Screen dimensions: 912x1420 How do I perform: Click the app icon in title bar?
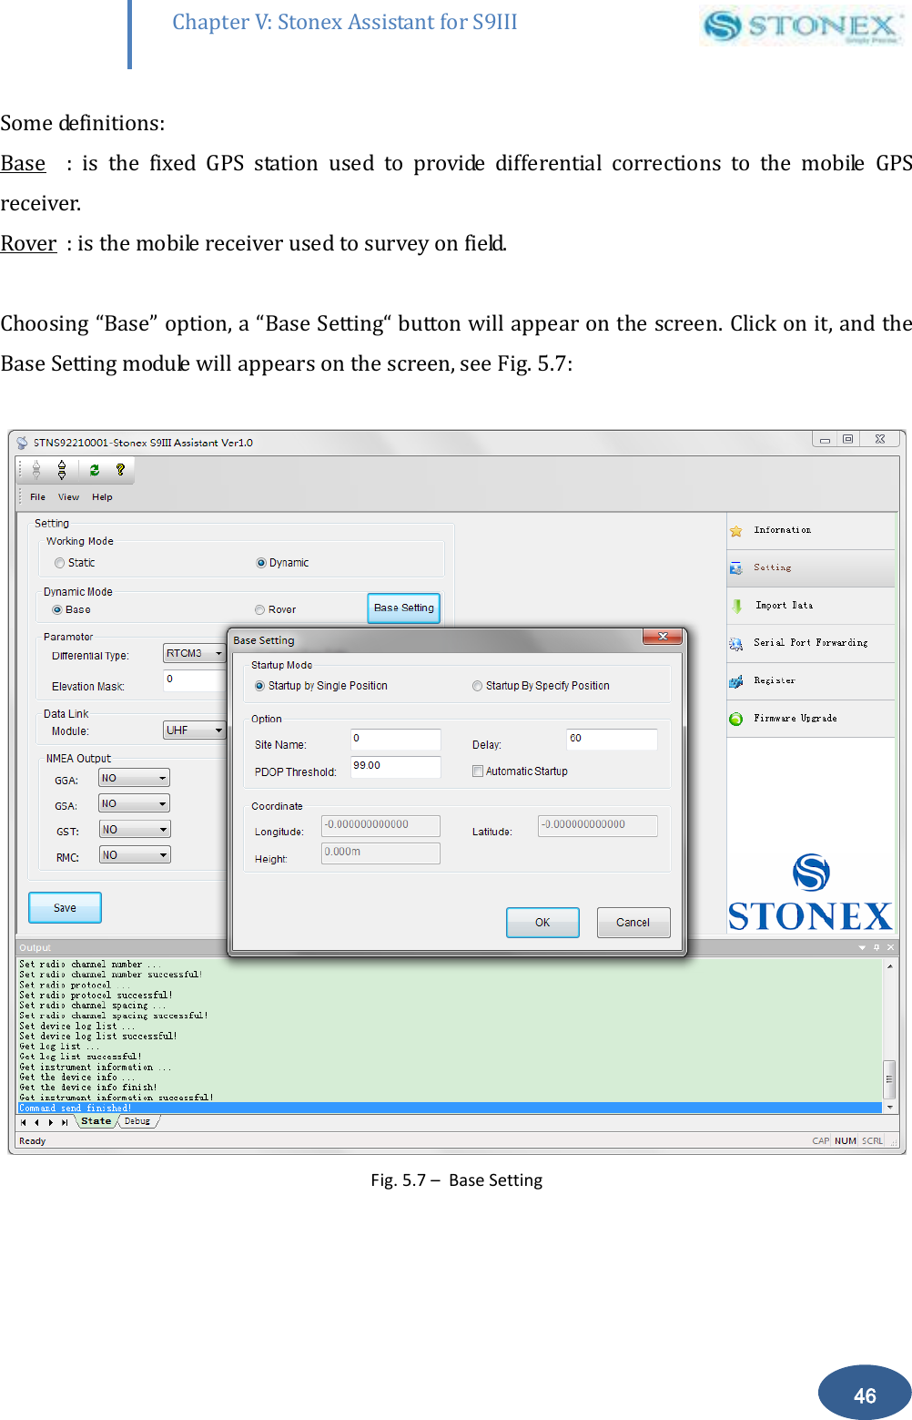tap(23, 443)
